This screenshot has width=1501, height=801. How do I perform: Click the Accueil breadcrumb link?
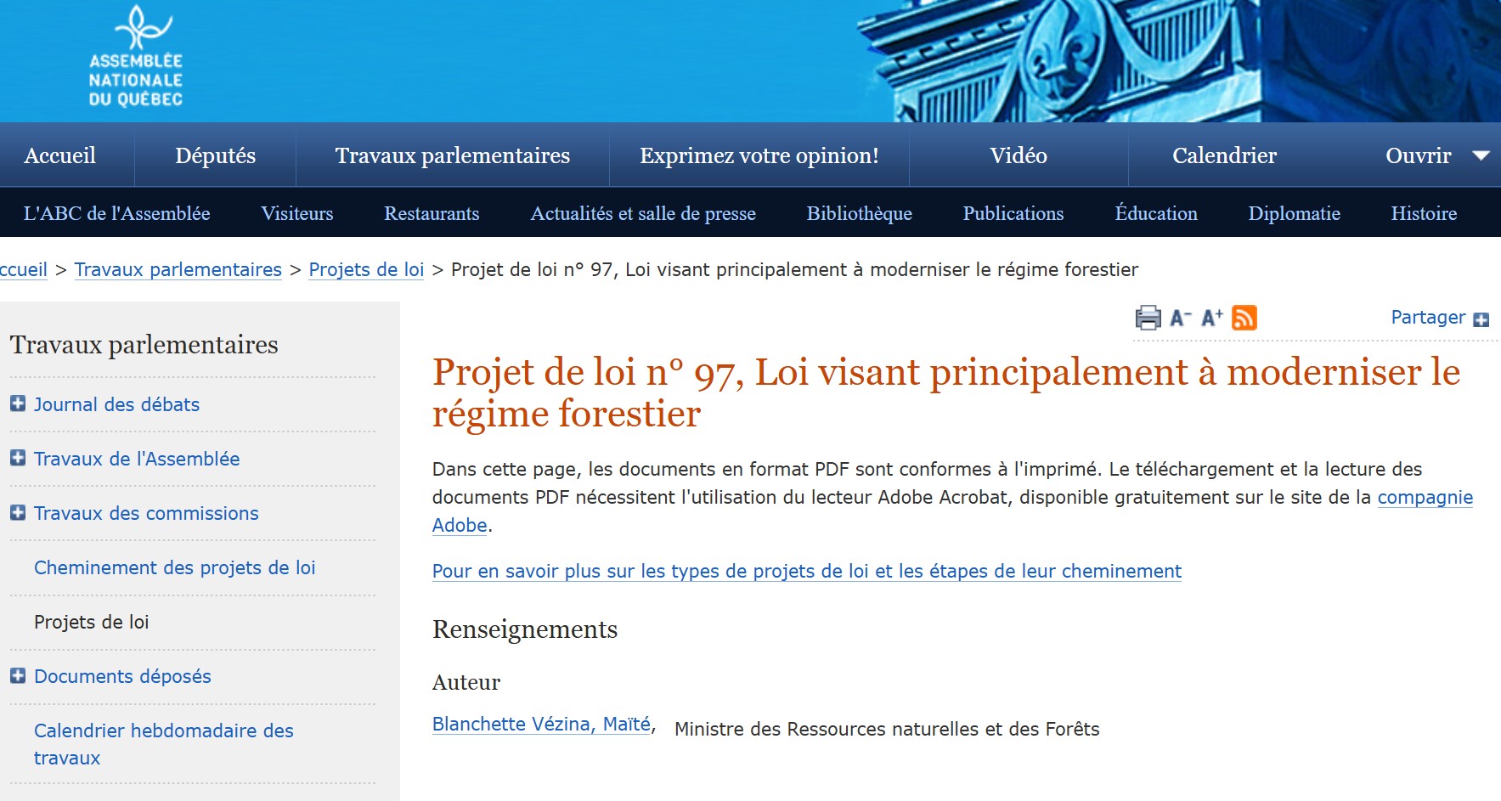point(23,270)
